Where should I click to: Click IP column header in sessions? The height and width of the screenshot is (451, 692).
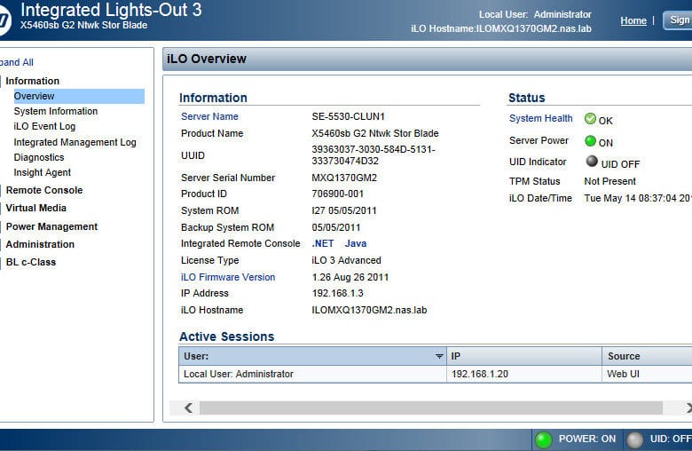coord(524,356)
